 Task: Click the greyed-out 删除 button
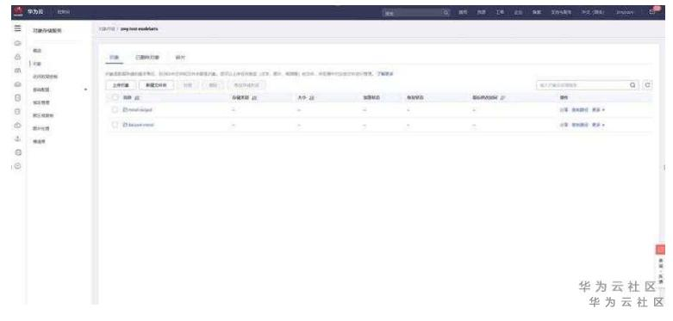click(213, 85)
